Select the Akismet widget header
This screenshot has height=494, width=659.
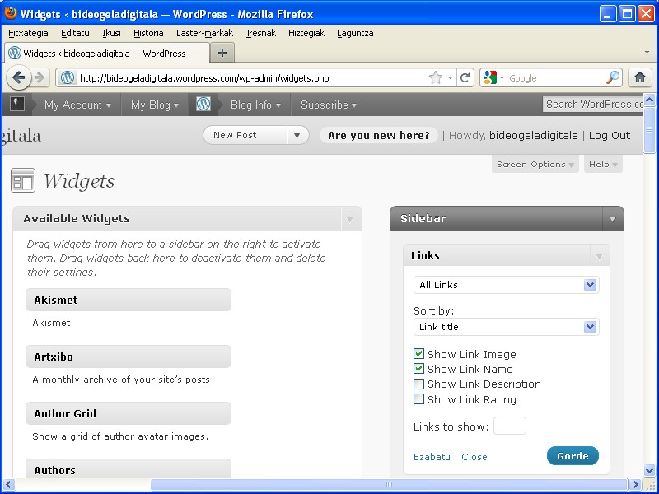[x=129, y=300]
